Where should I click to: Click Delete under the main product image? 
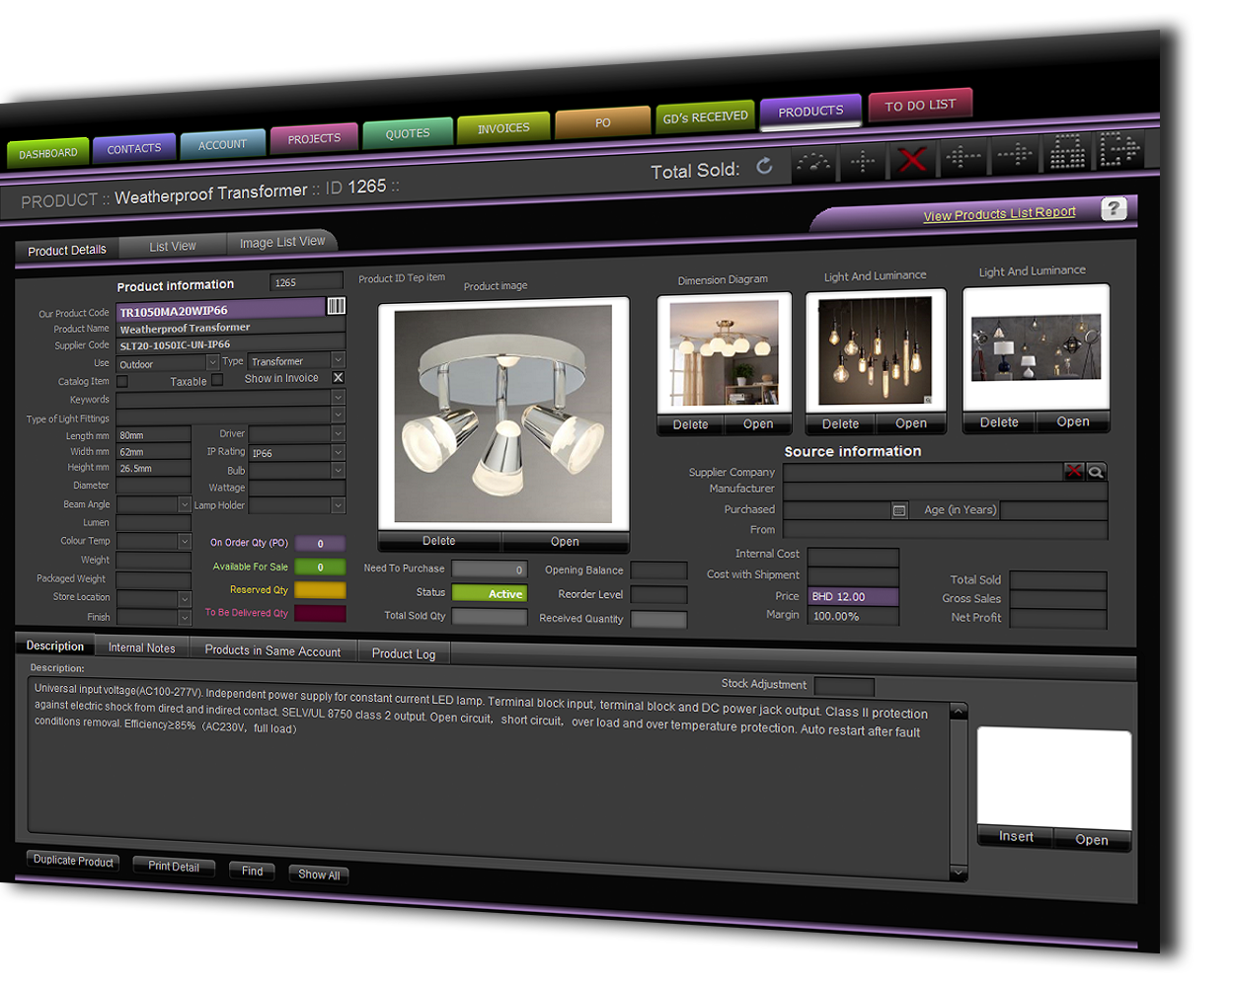[x=439, y=541]
